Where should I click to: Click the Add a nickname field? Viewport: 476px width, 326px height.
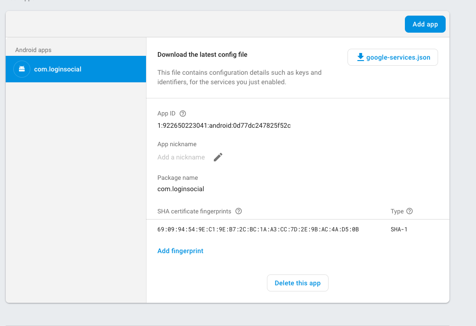(181, 157)
